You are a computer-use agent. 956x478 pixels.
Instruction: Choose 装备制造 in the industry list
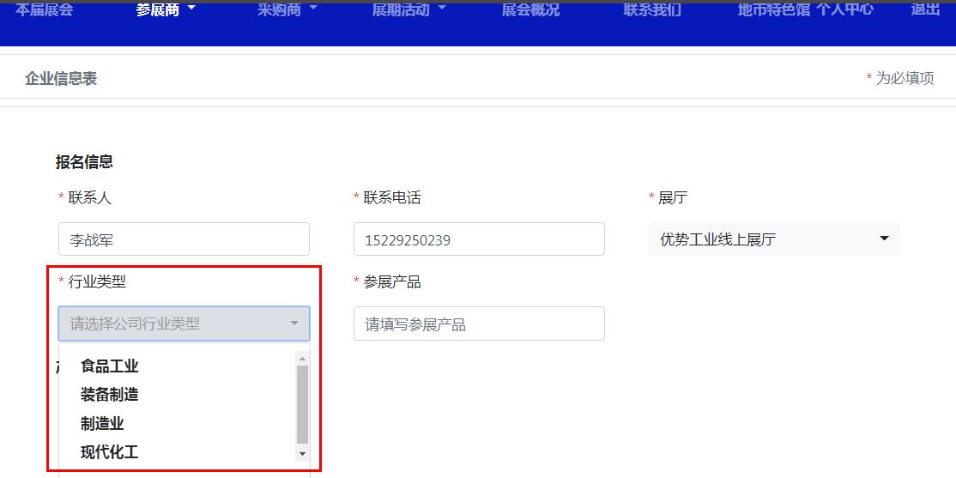[x=110, y=395]
